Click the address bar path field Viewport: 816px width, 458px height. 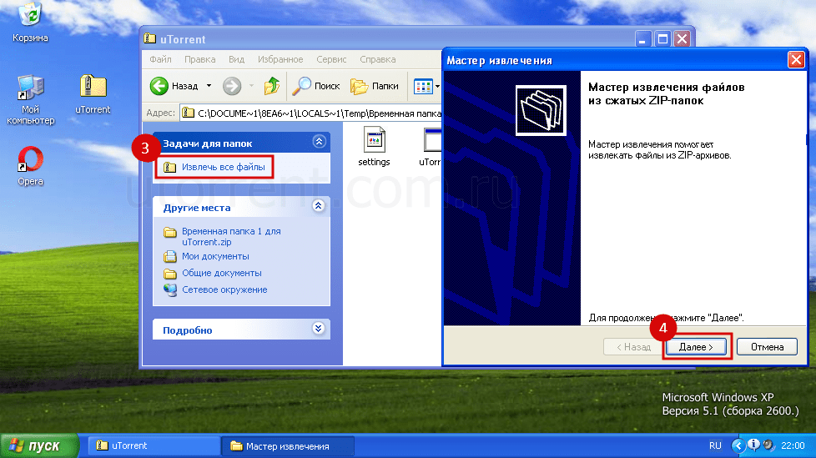pos(311,113)
